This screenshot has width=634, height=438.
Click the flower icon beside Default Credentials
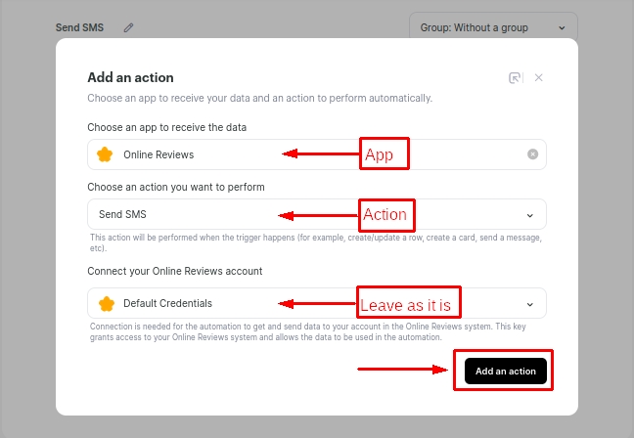[x=106, y=303]
